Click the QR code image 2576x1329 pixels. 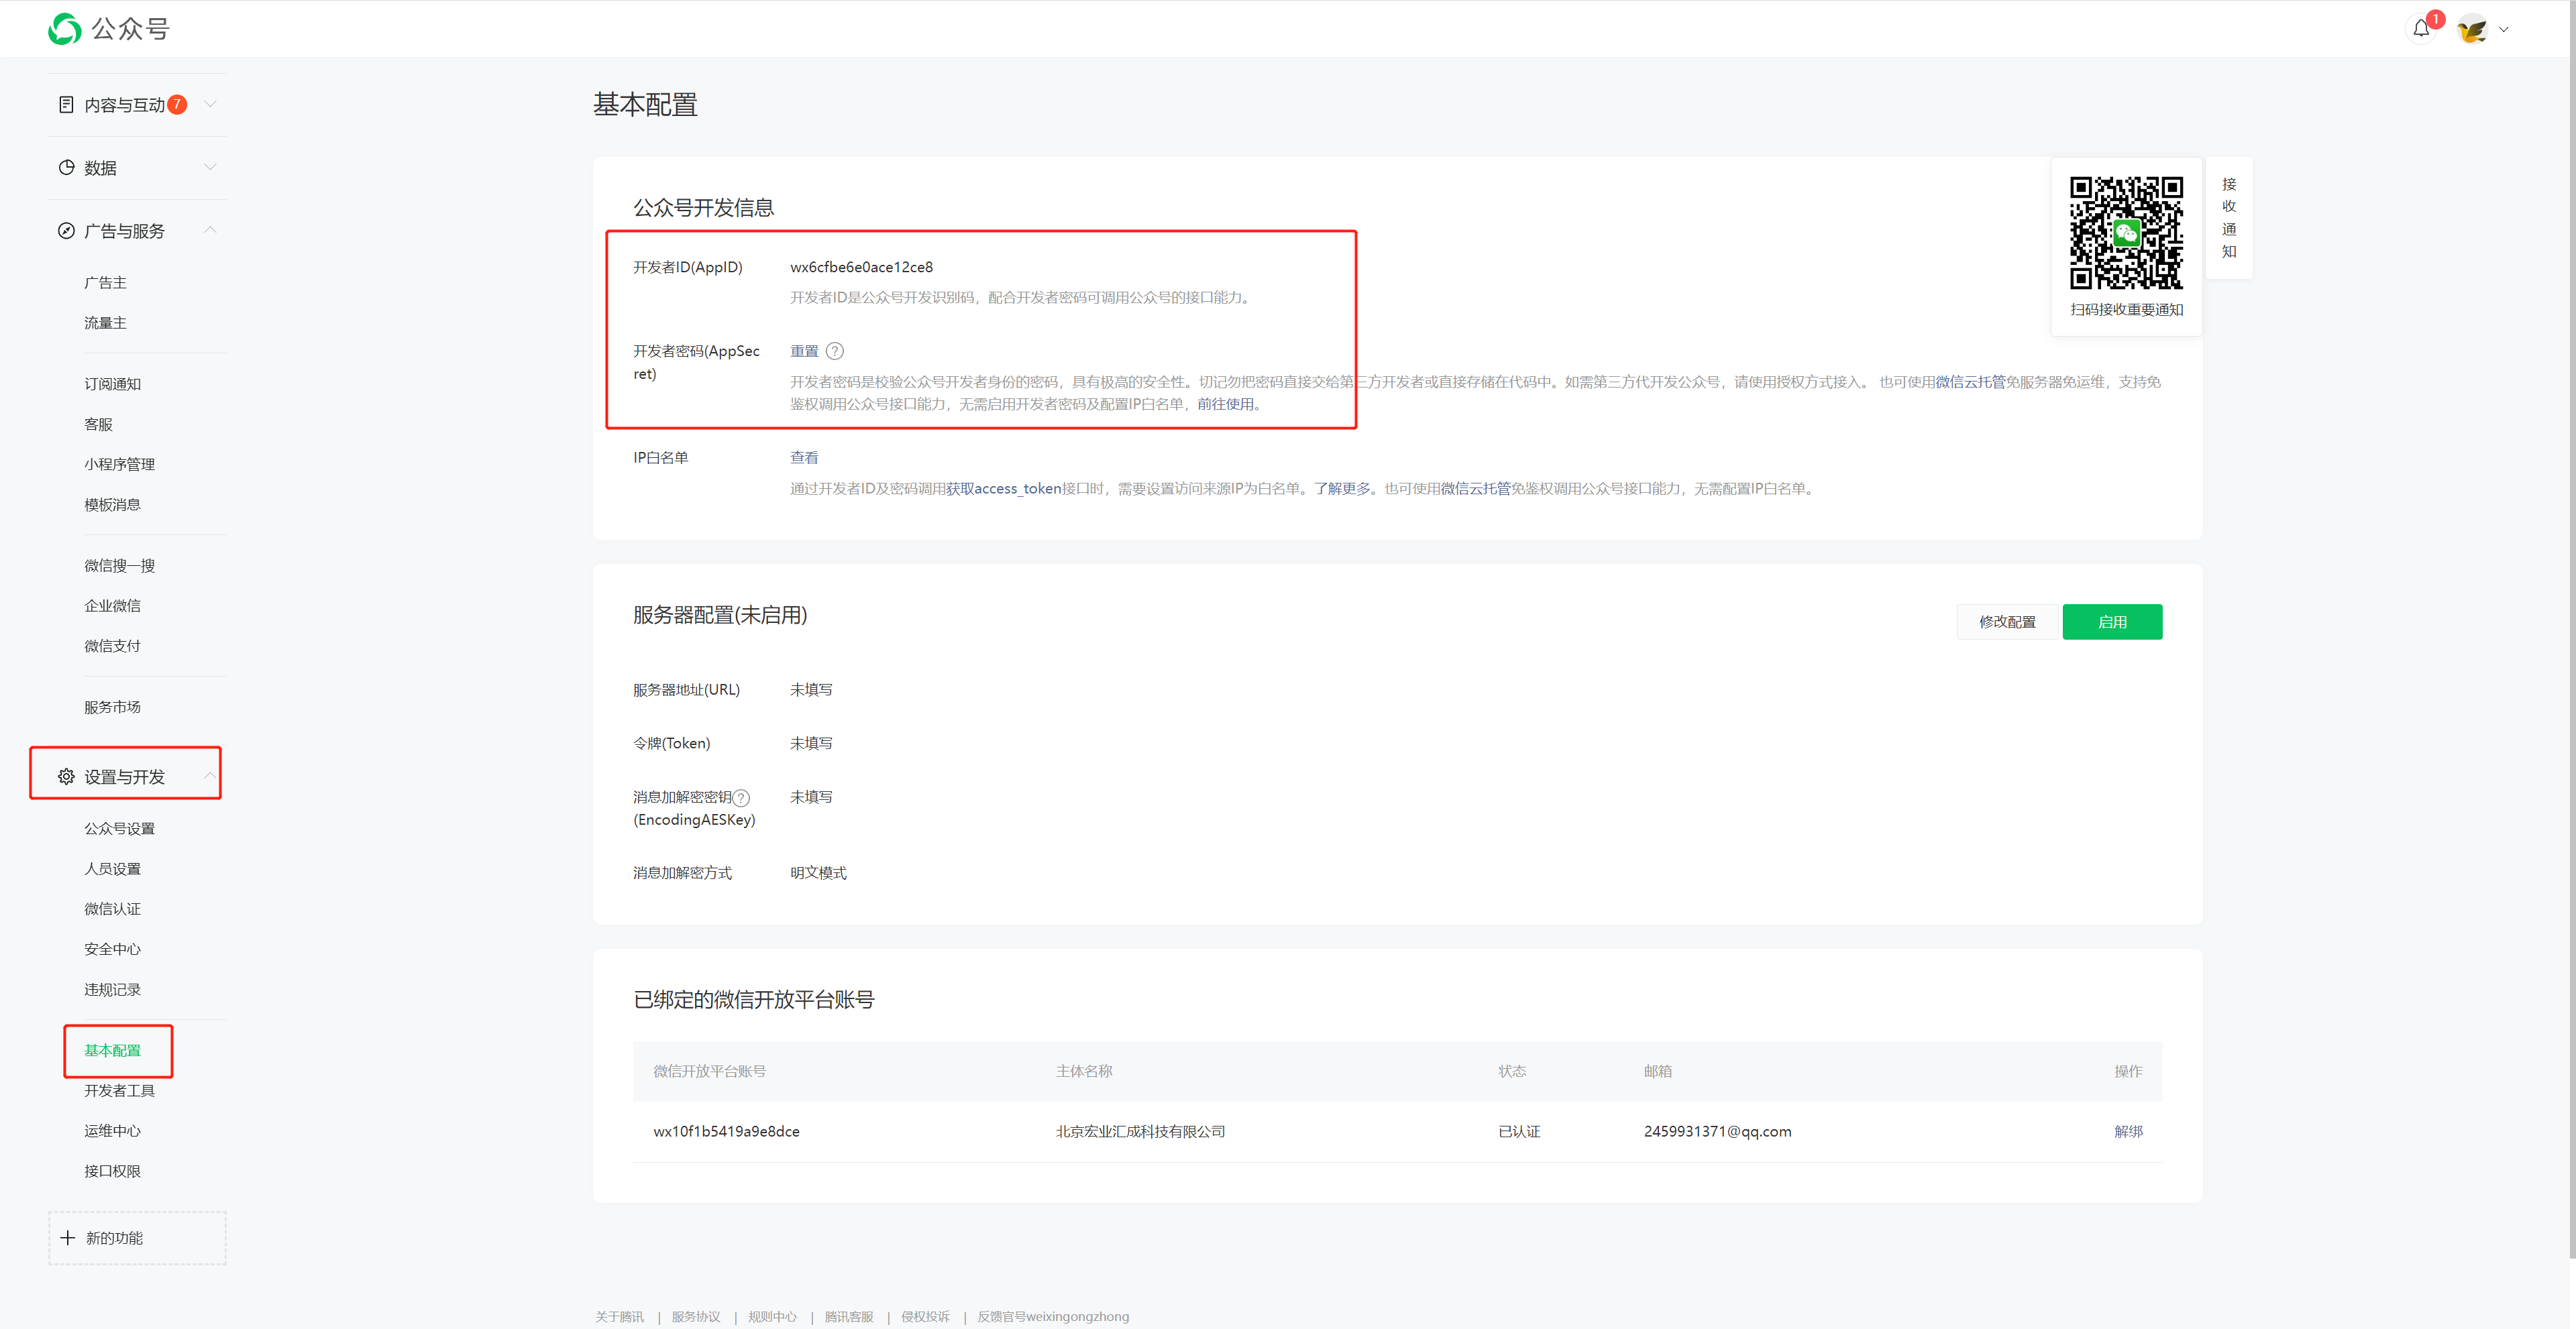click(x=2126, y=233)
